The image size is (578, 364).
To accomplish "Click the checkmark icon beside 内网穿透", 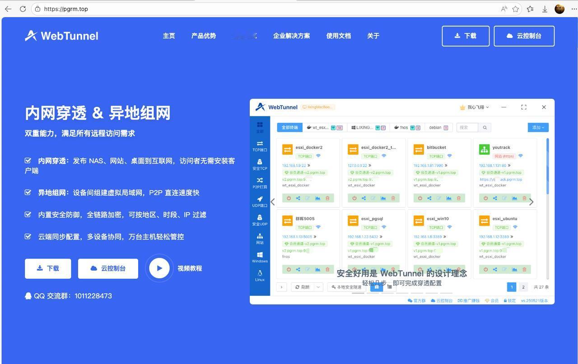I will pyautogui.click(x=28, y=160).
